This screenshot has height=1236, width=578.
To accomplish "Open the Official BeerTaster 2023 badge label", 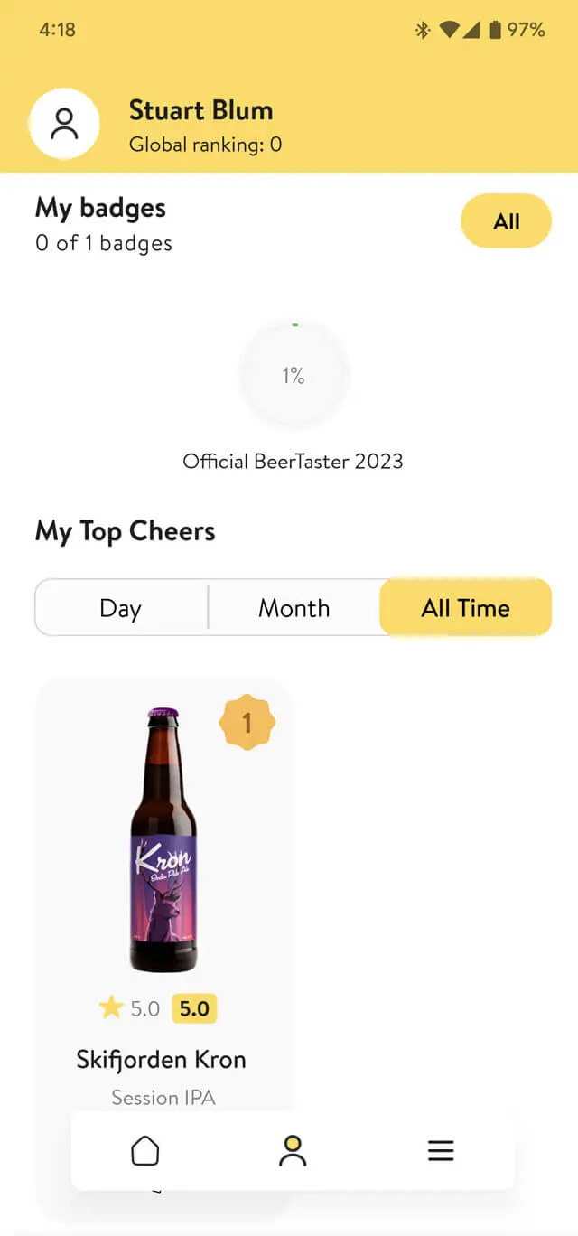I will [293, 461].
